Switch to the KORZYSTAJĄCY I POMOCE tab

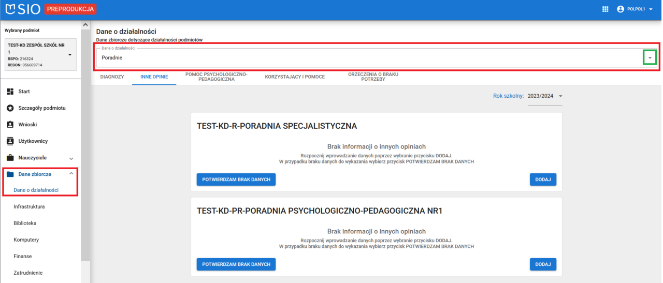coord(295,77)
